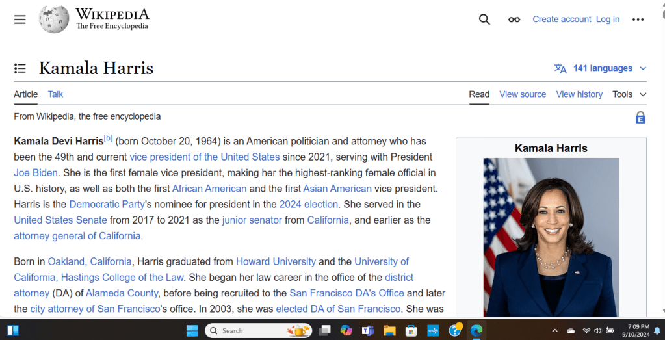
Task: Follow the Joe Biden link
Action: coord(36,173)
